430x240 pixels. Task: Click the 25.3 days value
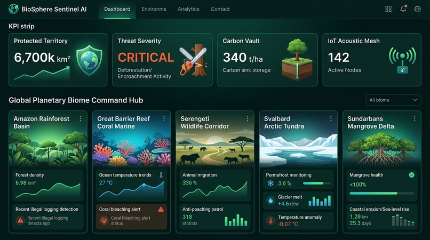pos(360,223)
